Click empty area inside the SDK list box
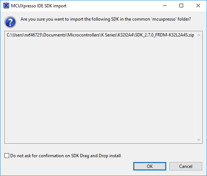The image size is (207, 176). (x=100, y=90)
